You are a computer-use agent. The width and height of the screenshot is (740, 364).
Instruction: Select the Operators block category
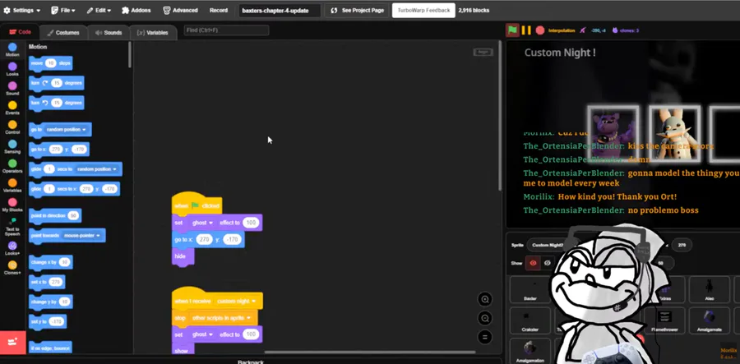pyautogui.click(x=12, y=166)
